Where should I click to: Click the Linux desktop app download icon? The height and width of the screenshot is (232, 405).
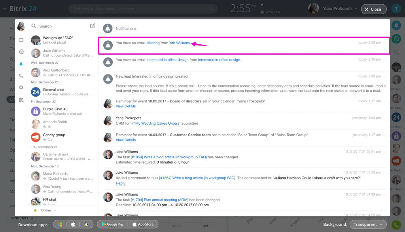coord(86,224)
